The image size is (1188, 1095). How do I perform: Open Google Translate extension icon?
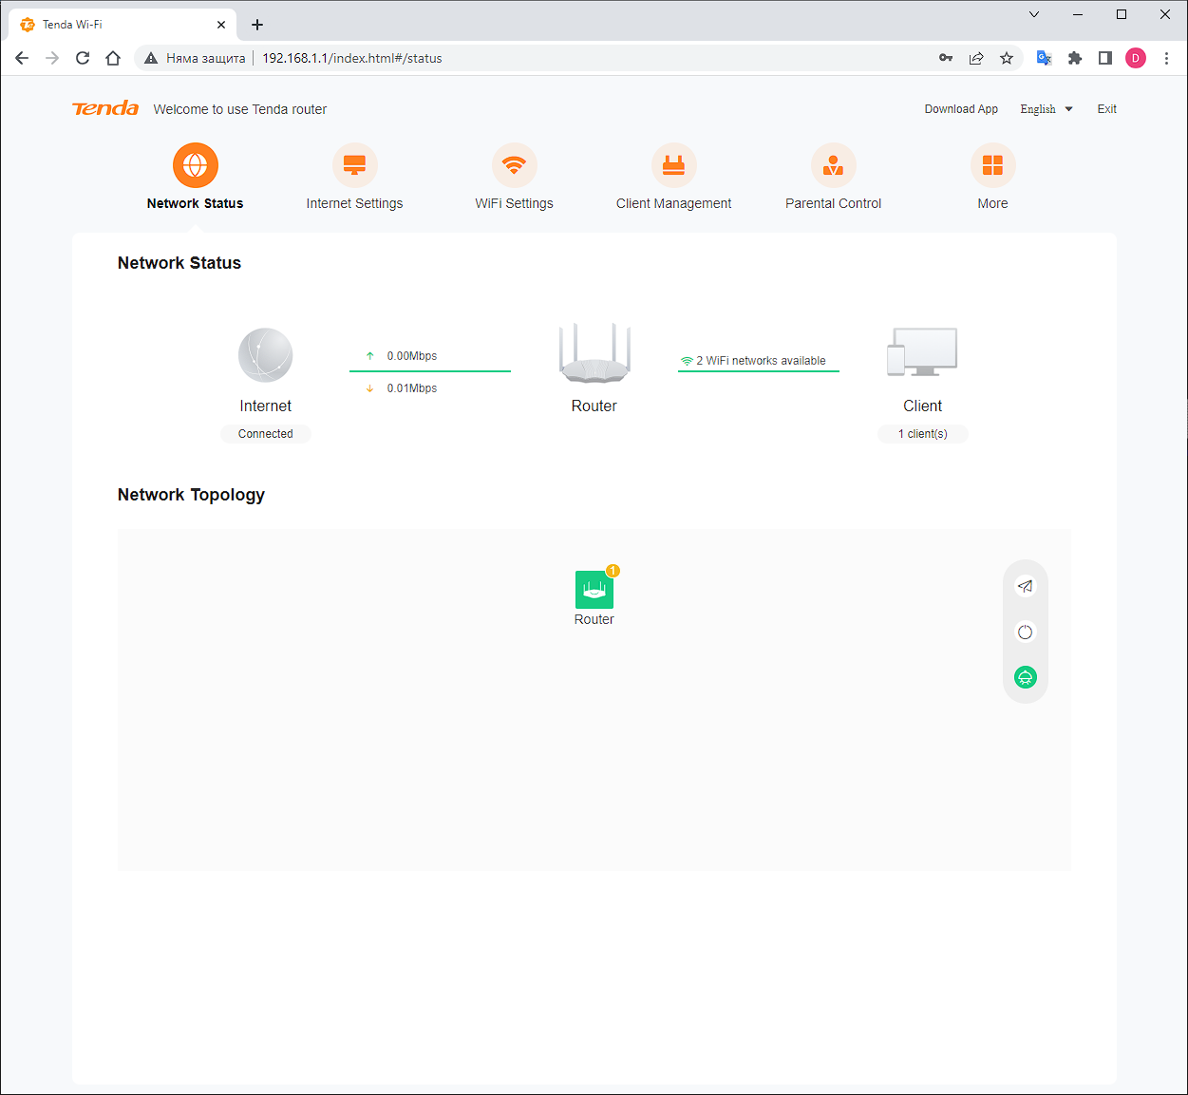tap(1044, 58)
